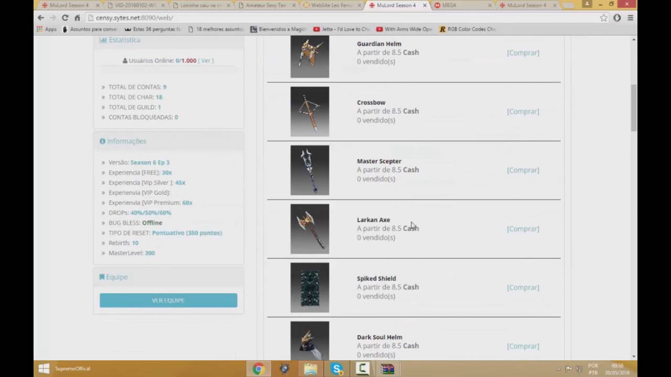Click the Pontuativo (350 pontos) reset value

pos(187,233)
